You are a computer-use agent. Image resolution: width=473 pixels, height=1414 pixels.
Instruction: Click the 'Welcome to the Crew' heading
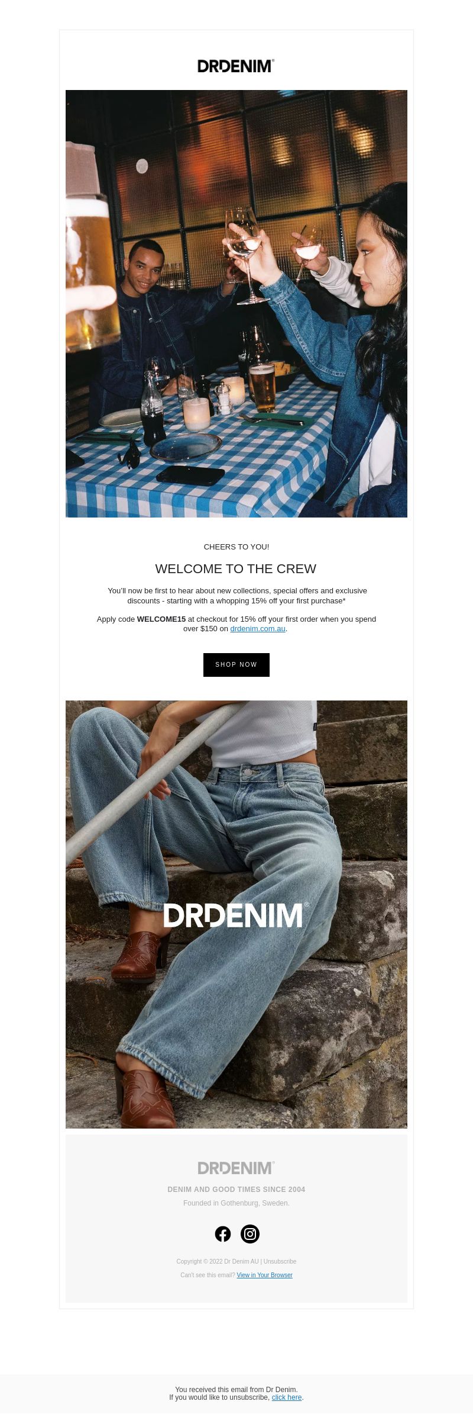[x=236, y=568]
